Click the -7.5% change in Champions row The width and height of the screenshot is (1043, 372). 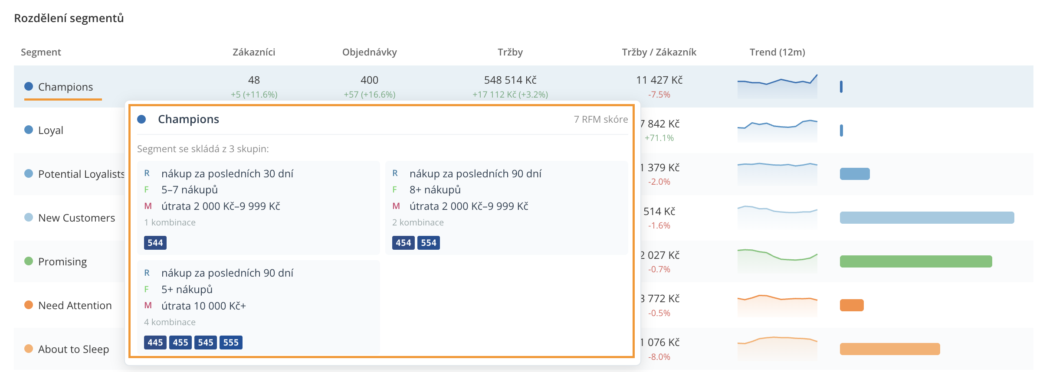(659, 95)
